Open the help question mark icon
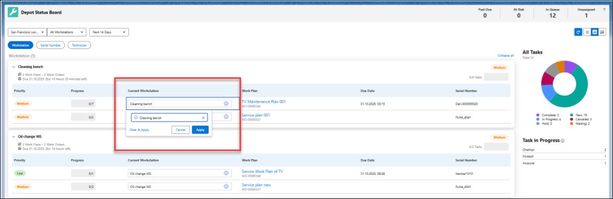Image resolution: width=613 pixels, height=199 pixels. pyautogui.click(x=604, y=10)
